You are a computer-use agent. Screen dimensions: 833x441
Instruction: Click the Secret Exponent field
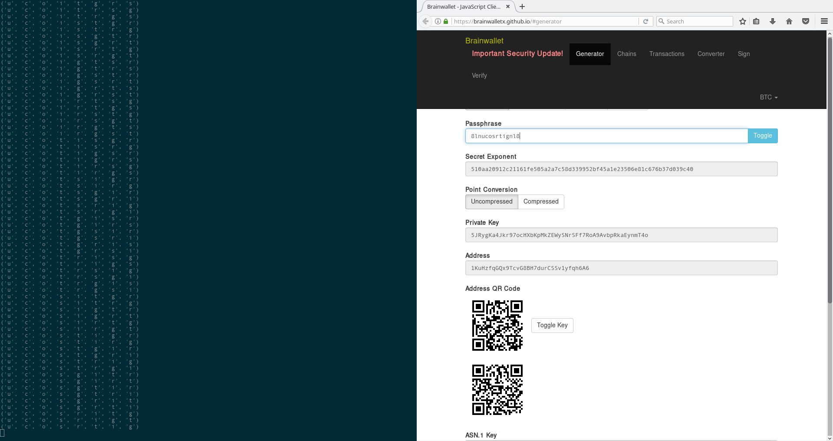pyautogui.click(x=621, y=169)
